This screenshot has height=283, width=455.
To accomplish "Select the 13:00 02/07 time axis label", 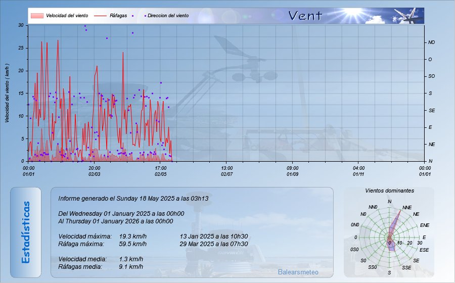I will point(226,171).
